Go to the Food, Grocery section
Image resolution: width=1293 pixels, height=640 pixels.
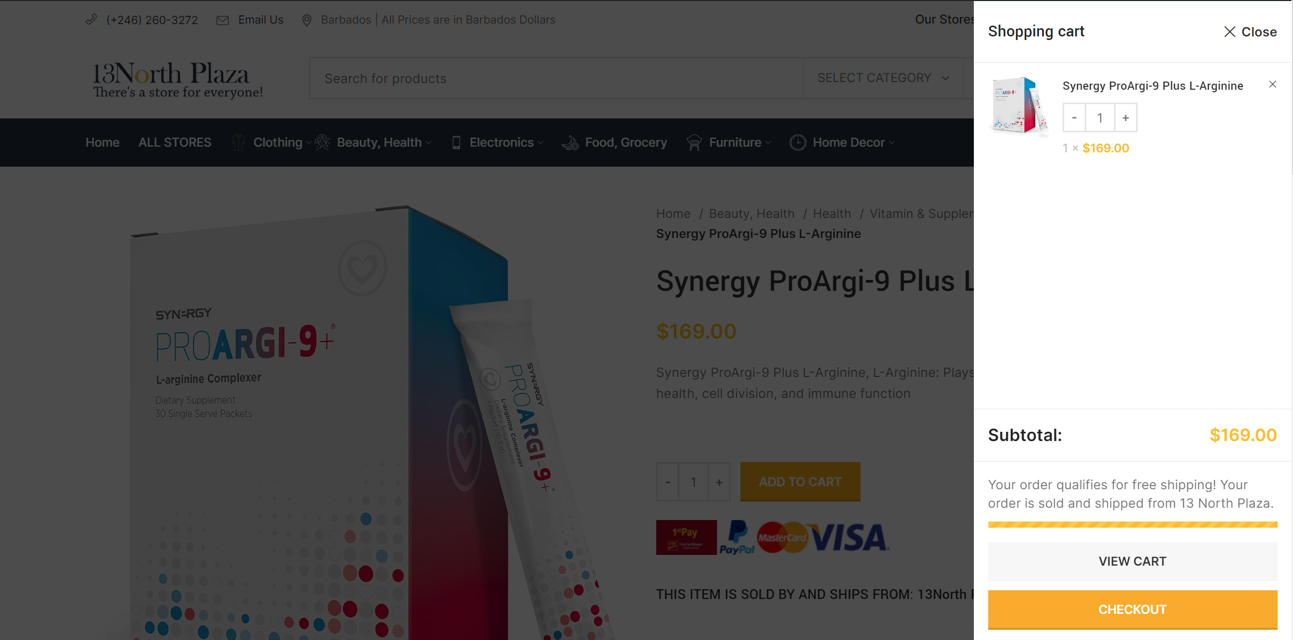coord(626,143)
